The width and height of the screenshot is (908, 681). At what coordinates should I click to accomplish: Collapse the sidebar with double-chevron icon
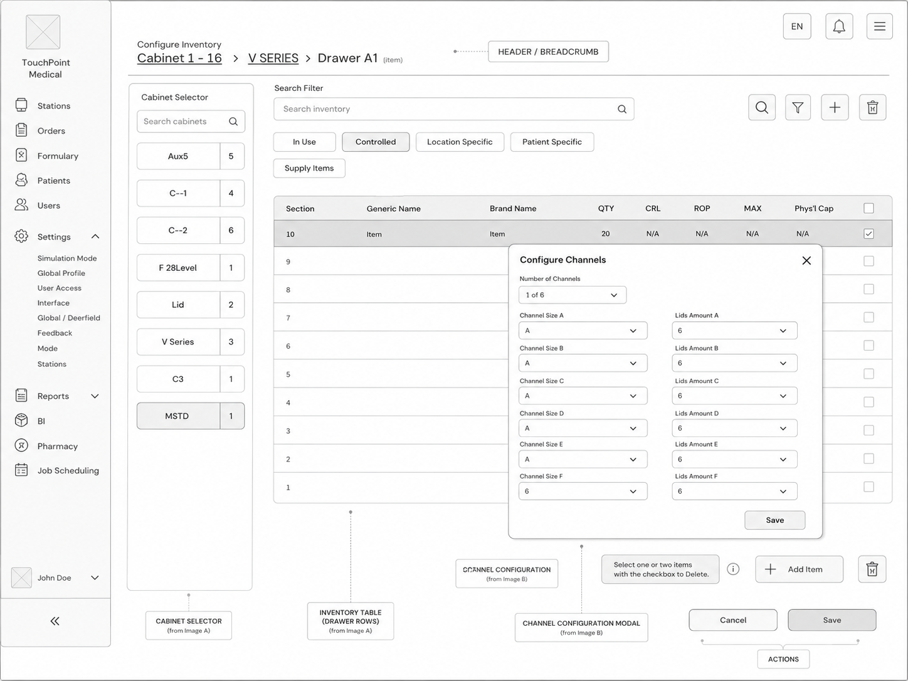click(x=55, y=621)
